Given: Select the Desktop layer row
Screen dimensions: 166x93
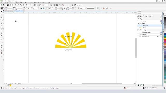Looking at the screenshot, I should [x=150, y=34].
